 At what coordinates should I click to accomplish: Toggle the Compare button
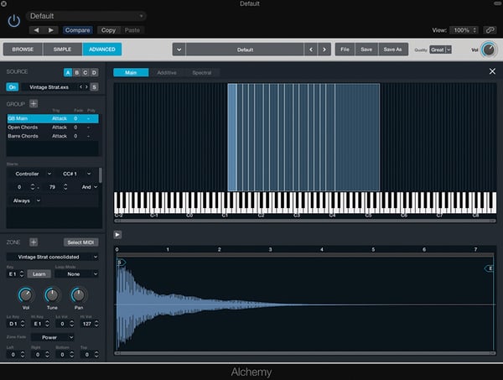(77, 30)
